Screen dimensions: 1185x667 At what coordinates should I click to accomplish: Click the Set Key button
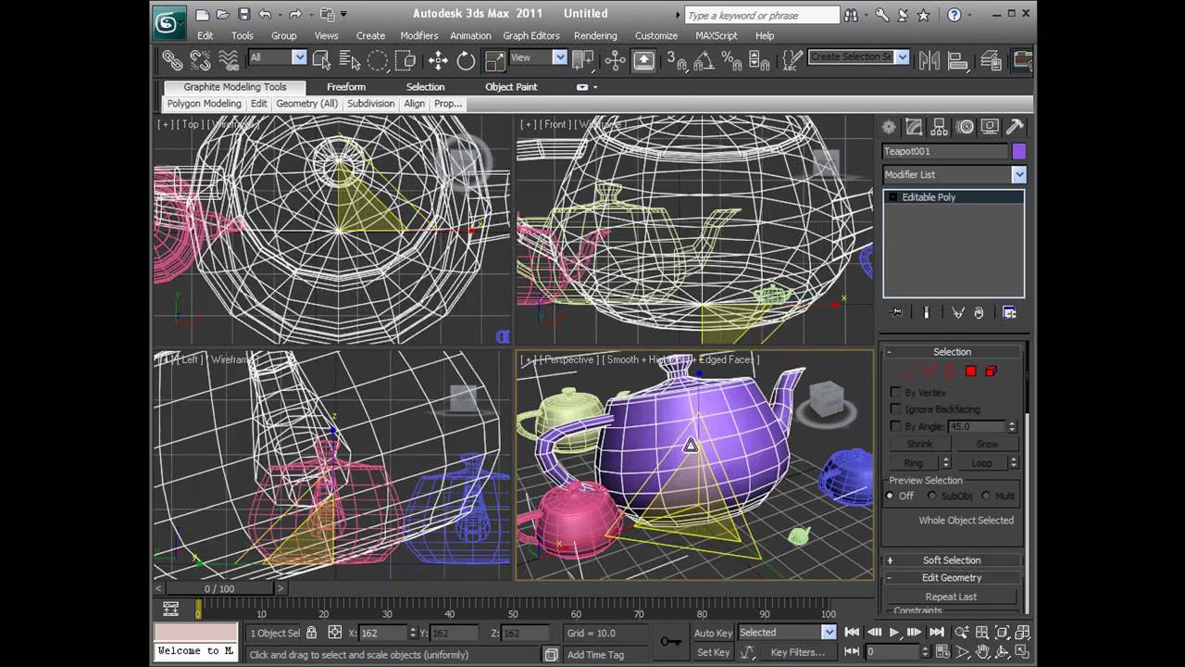(713, 652)
